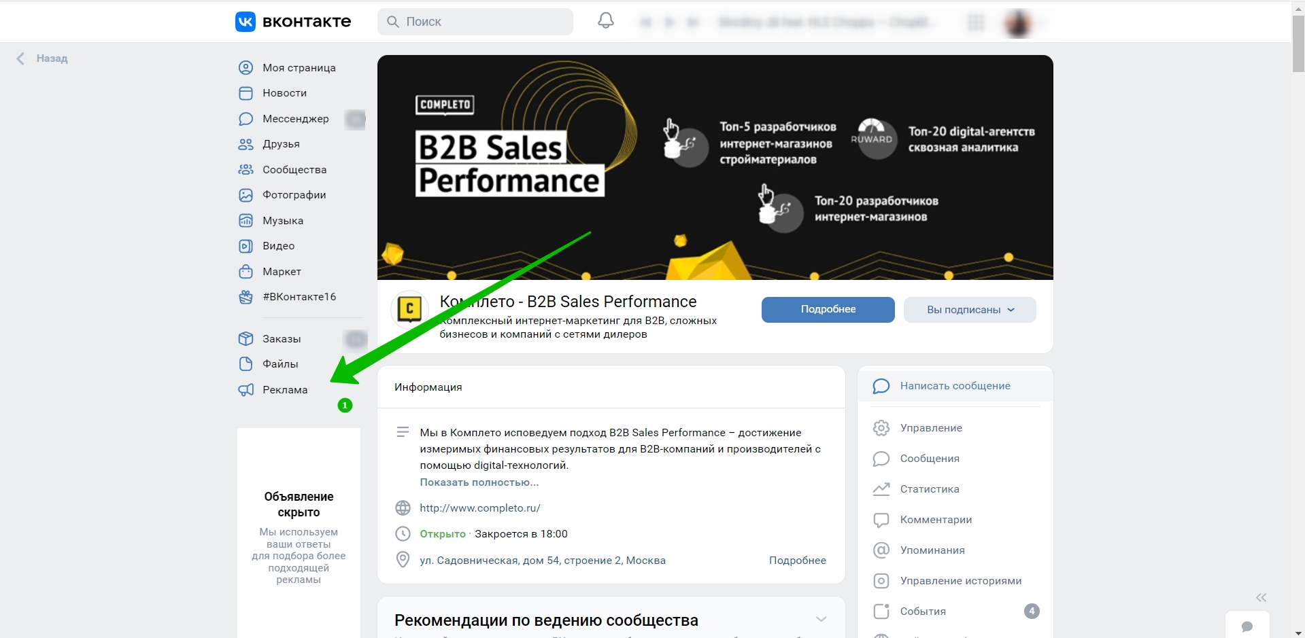The width and height of the screenshot is (1305, 638).
Task: Collapse Рекомендации по ведению сообщества section
Action: (x=821, y=619)
